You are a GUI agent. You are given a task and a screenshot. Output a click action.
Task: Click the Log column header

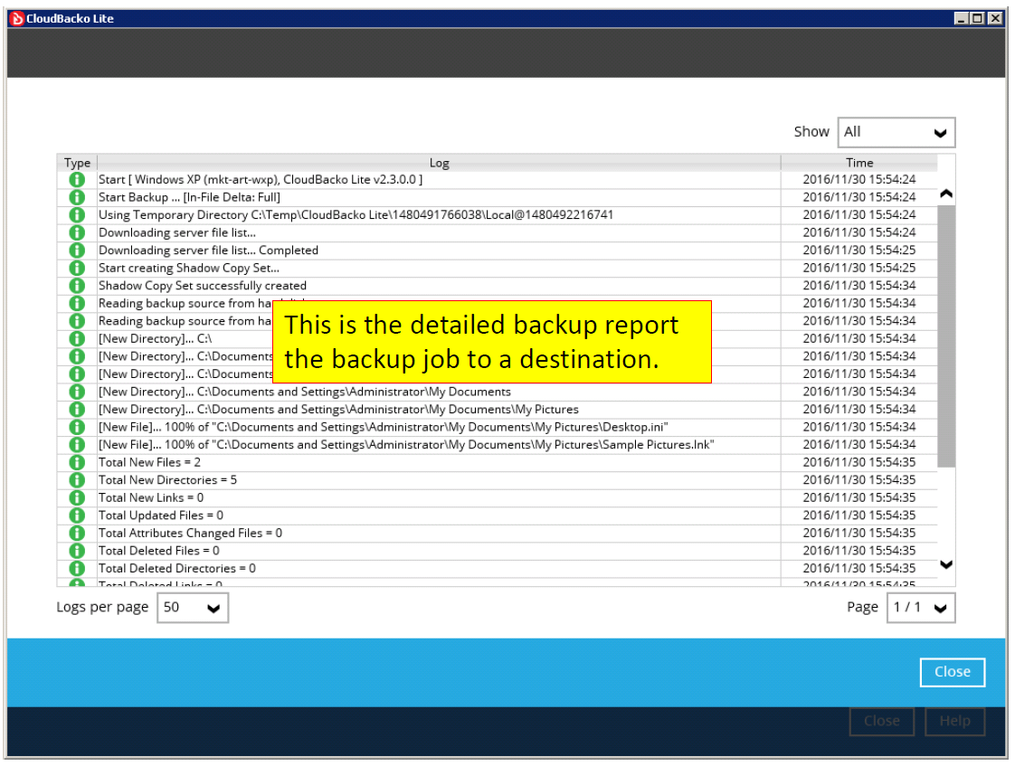pyautogui.click(x=439, y=163)
